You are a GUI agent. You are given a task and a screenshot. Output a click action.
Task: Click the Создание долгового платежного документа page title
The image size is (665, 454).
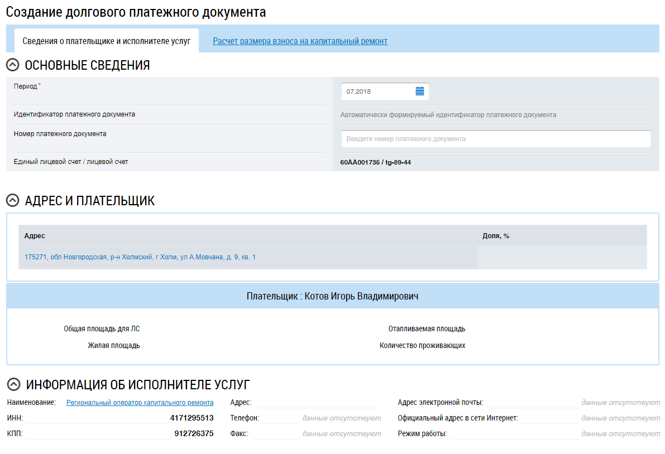click(x=136, y=12)
